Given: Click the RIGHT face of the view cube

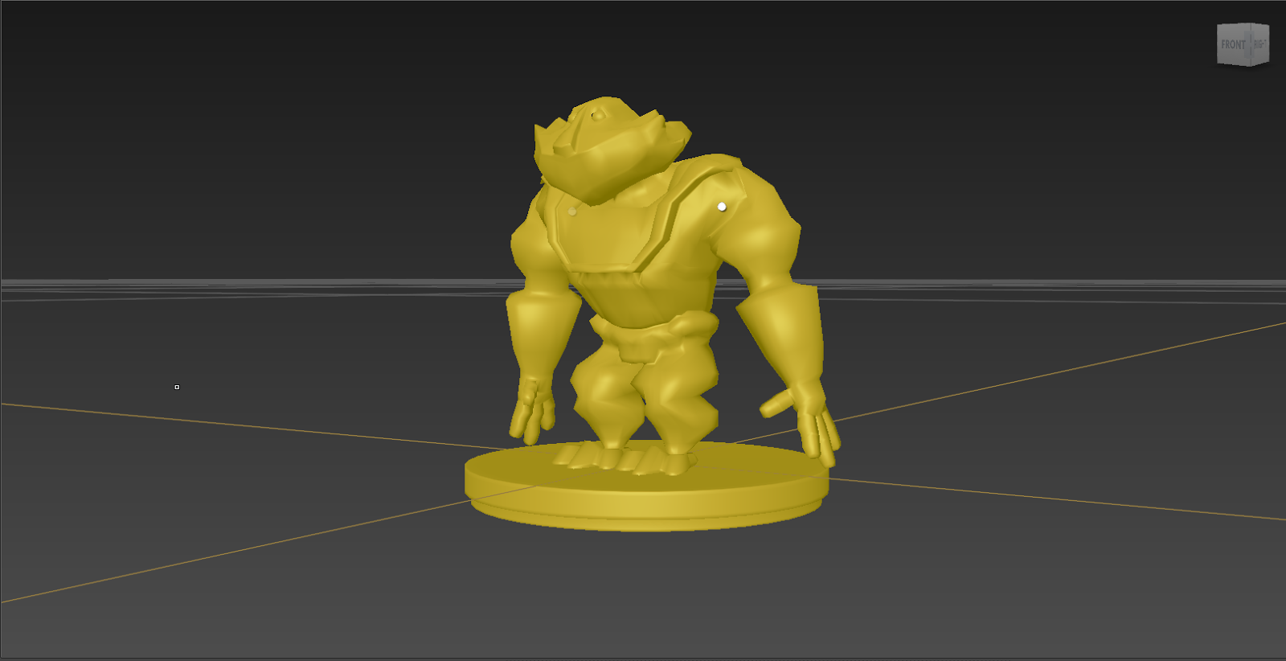Looking at the screenshot, I should 1259,43.
